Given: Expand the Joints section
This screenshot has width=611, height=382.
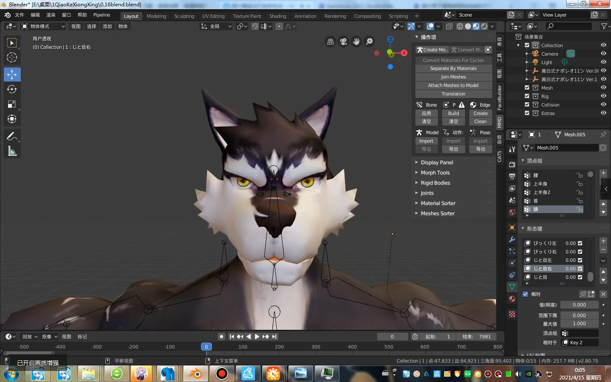Looking at the screenshot, I should coord(427,193).
